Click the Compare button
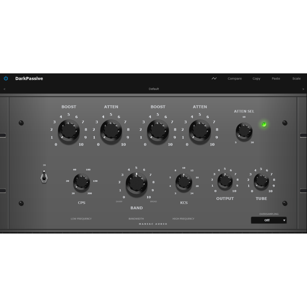307x307 pixels. (x=235, y=79)
